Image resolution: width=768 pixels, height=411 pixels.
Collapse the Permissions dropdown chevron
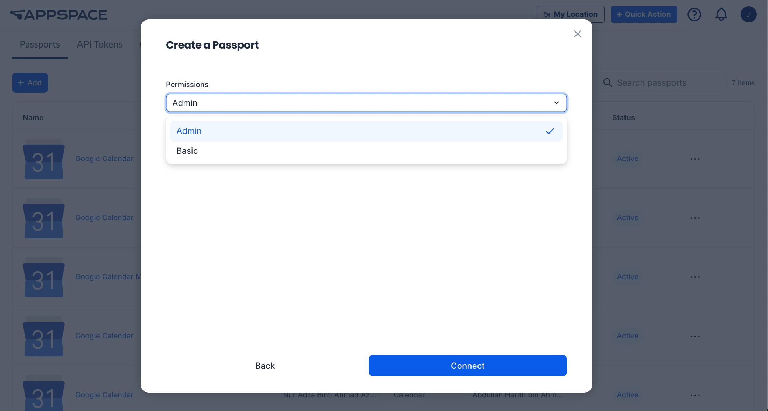[556, 103]
